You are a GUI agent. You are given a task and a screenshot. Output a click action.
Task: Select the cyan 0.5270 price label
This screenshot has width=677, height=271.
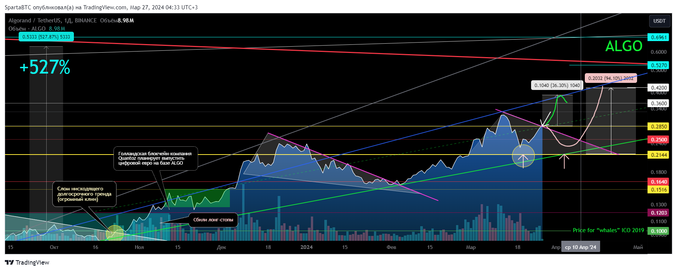click(x=659, y=65)
